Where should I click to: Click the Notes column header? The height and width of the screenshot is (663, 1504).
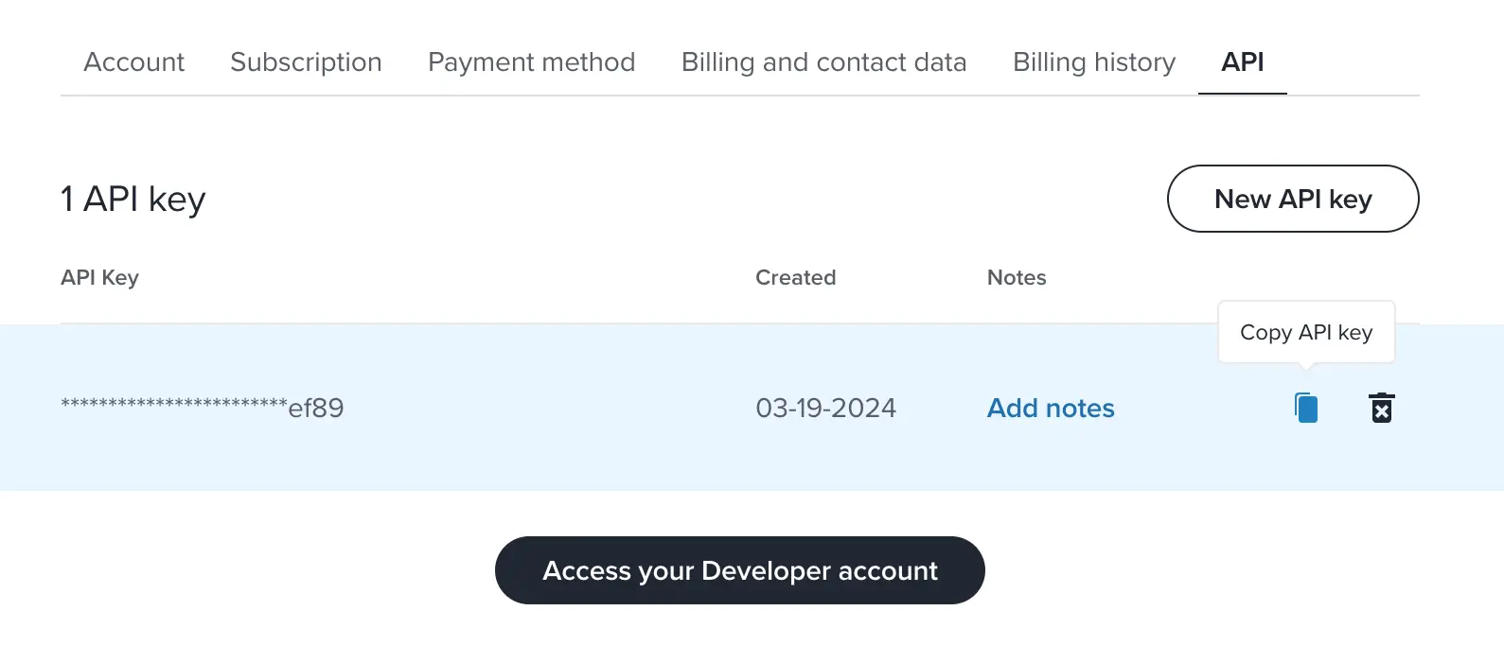tap(1016, 277)
